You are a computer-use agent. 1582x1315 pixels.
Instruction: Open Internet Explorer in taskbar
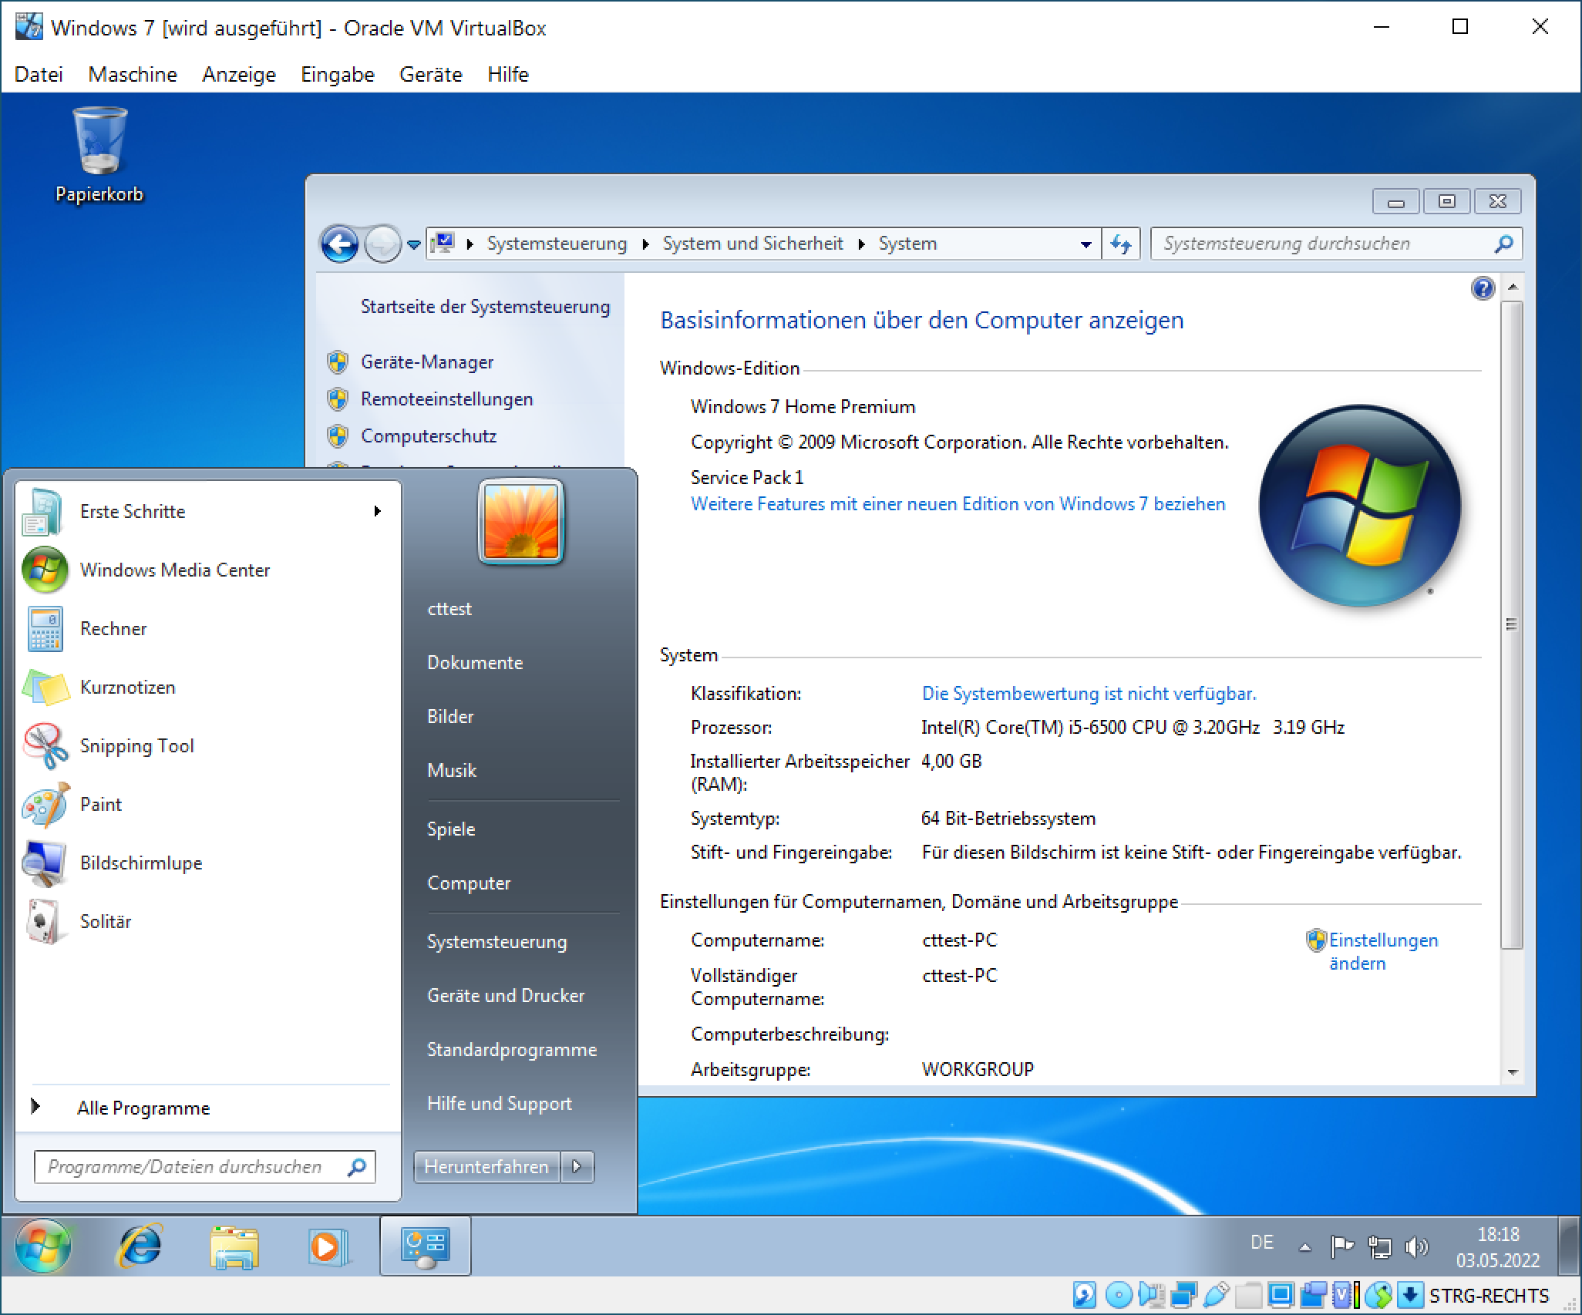point(140,1246)
